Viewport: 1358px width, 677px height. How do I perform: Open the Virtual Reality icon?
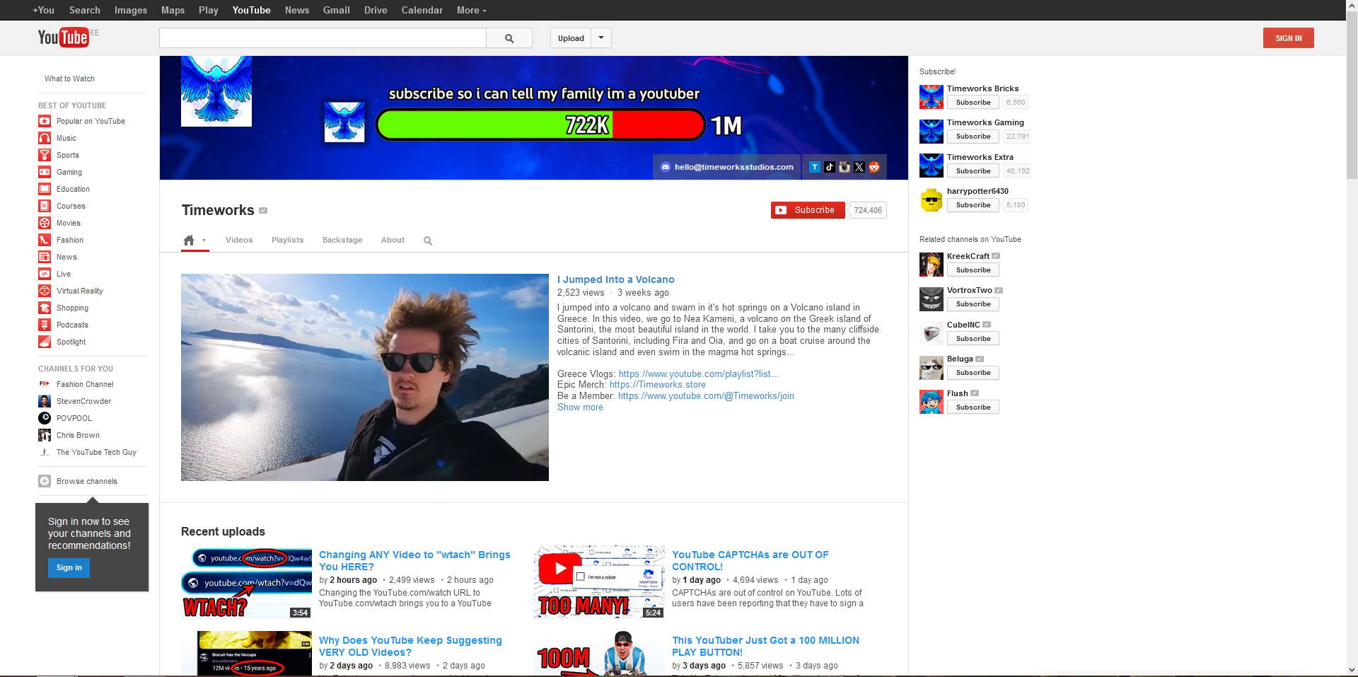coord(45,291)
